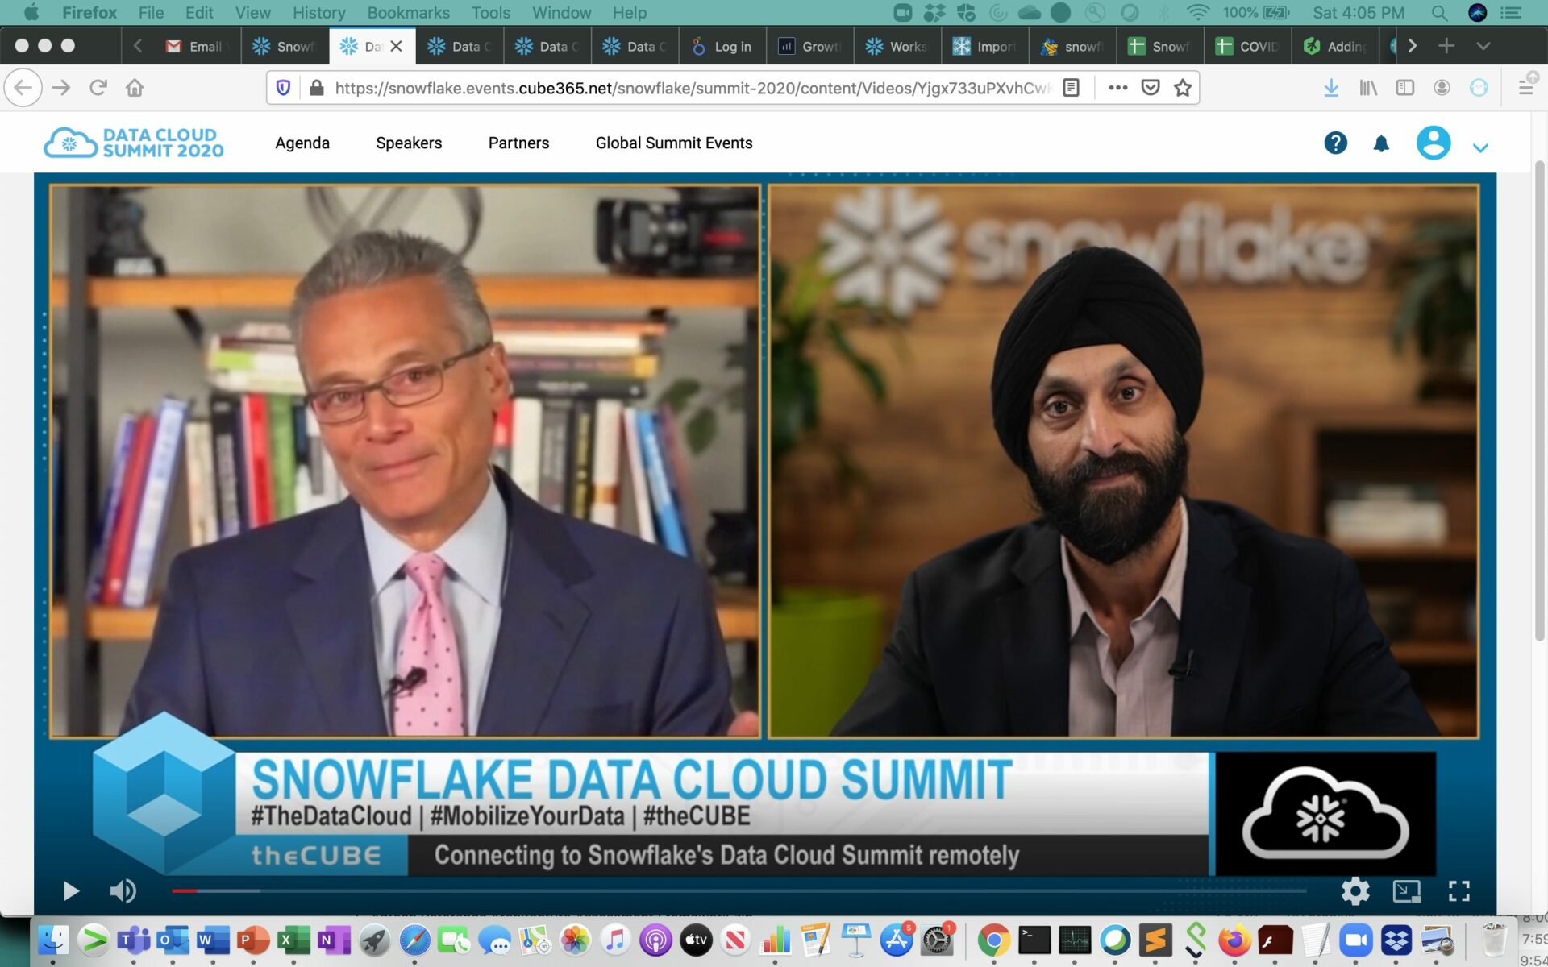The height and width of the screenshot is (967, 1548).
Task: Open the History menu
Action: coord(318,13)
